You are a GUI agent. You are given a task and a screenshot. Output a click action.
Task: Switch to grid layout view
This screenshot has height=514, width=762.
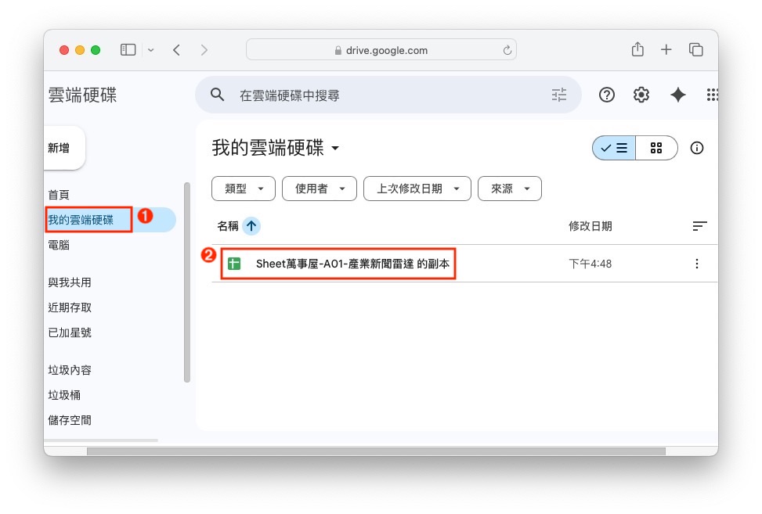coord(656,148)
